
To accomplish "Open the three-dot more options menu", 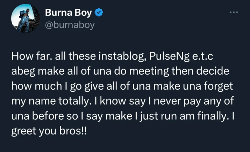I will coord(234,13).
